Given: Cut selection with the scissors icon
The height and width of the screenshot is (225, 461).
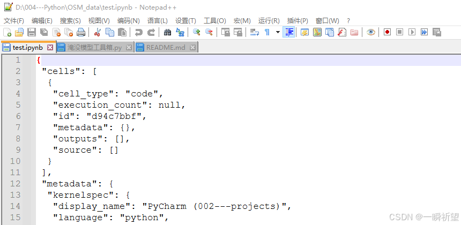Looking at the screenshot, I should (98, 32).
